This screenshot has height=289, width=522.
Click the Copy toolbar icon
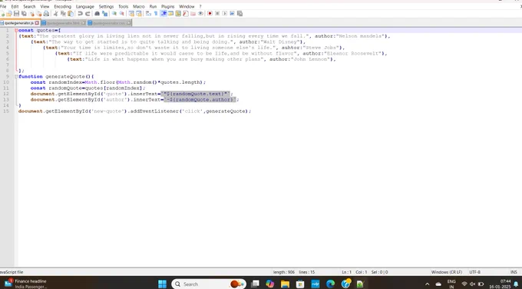coord(63,13)
